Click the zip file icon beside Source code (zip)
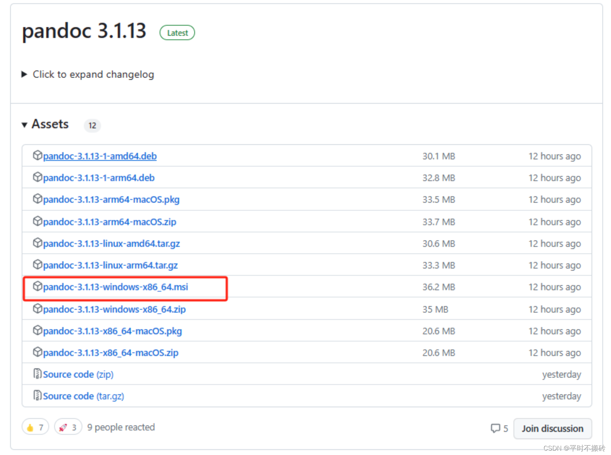 (x=37, y=374)
